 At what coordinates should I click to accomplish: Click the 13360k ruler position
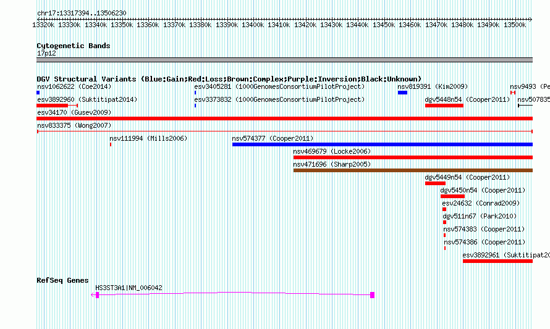tap(148, 25)
